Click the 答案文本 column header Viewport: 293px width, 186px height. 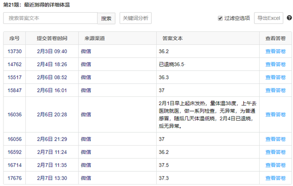point(172,38)
